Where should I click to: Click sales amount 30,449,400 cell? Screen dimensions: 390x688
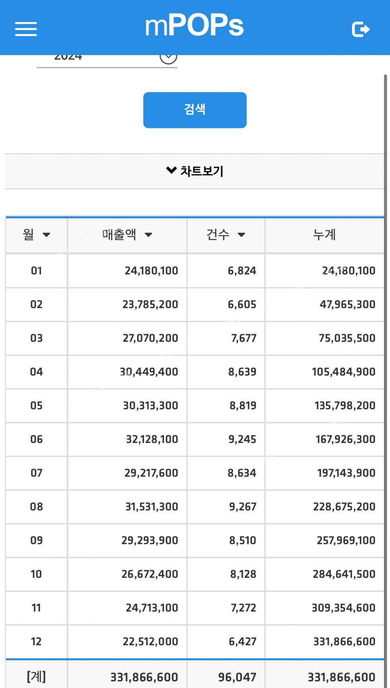click(149, 372)
